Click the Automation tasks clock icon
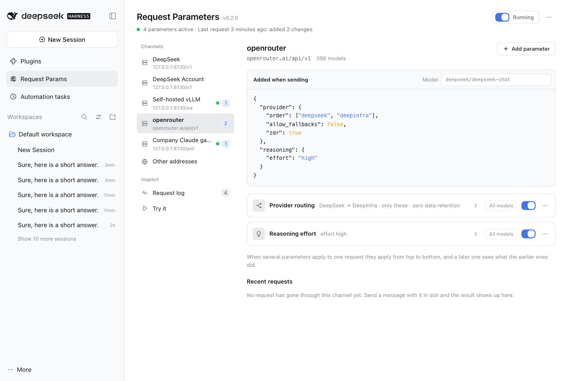 click(13, 97)
